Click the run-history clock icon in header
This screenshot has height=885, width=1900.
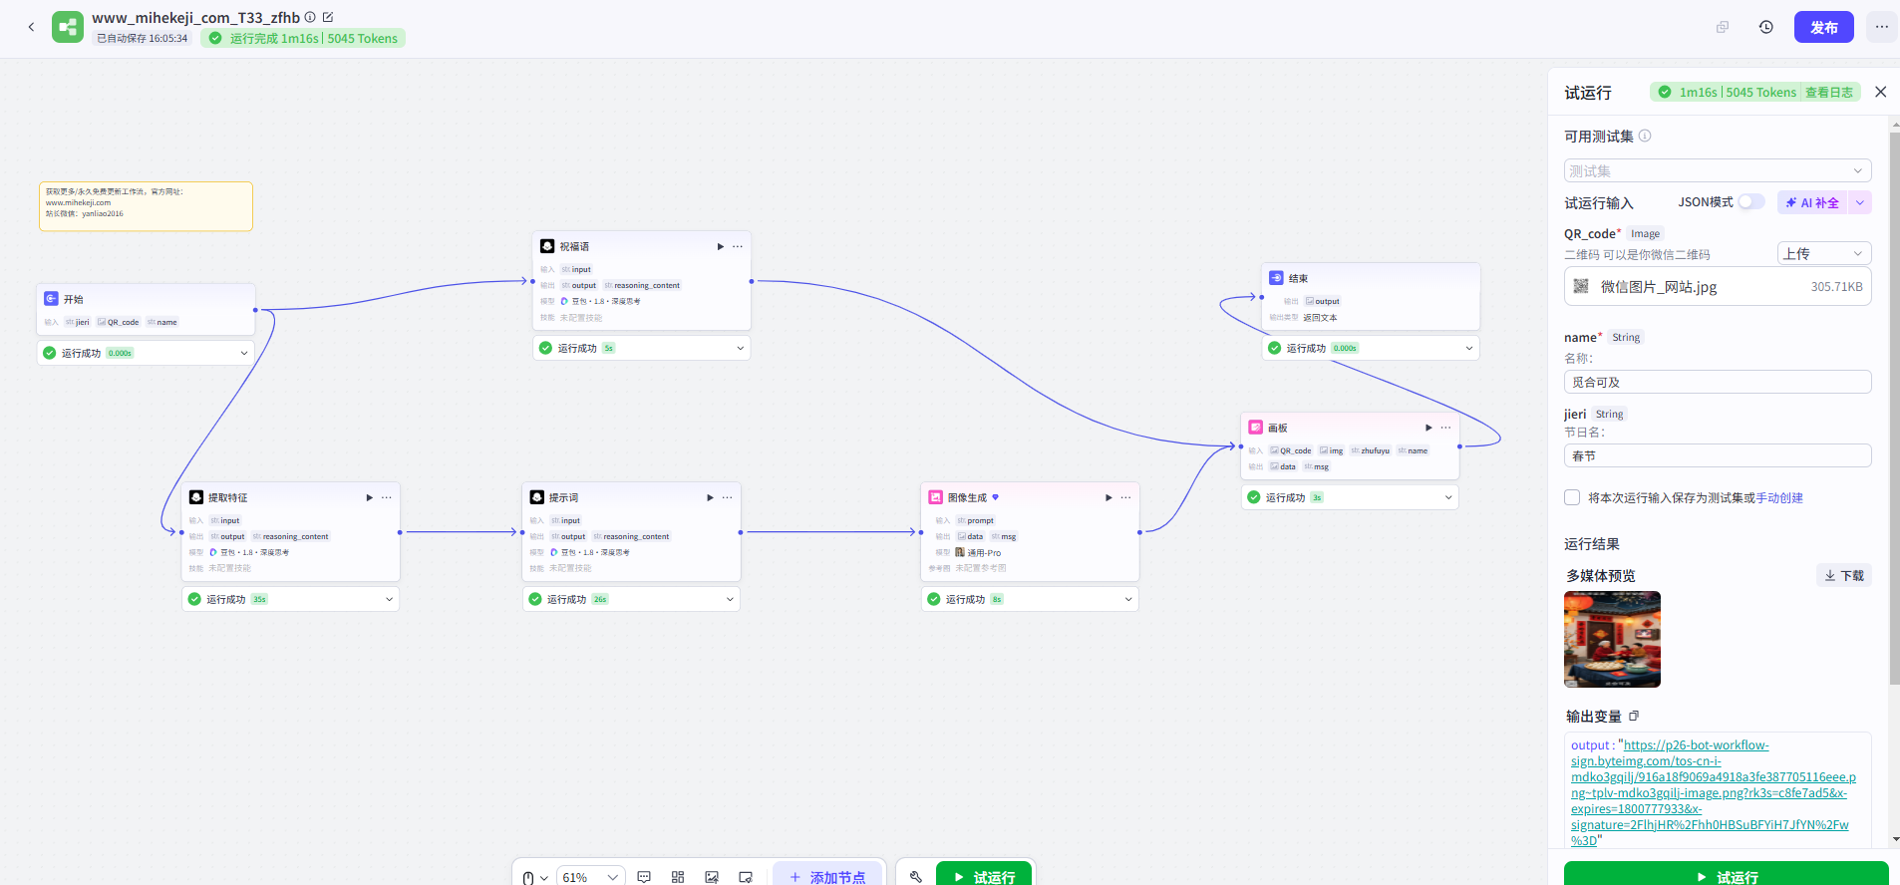click(x=1765, y=27)
